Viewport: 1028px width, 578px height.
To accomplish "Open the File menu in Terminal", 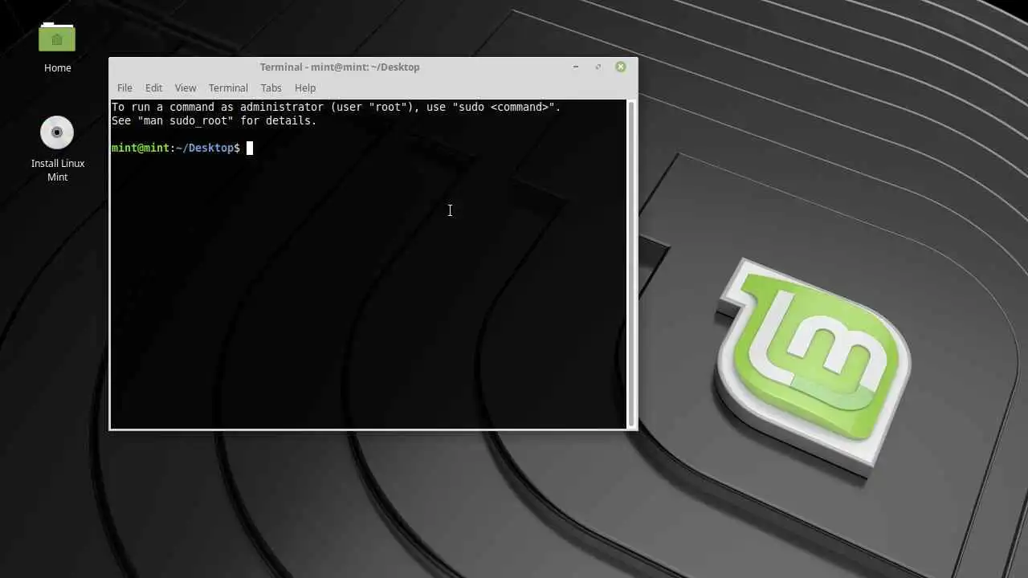I will coord(124,88).
